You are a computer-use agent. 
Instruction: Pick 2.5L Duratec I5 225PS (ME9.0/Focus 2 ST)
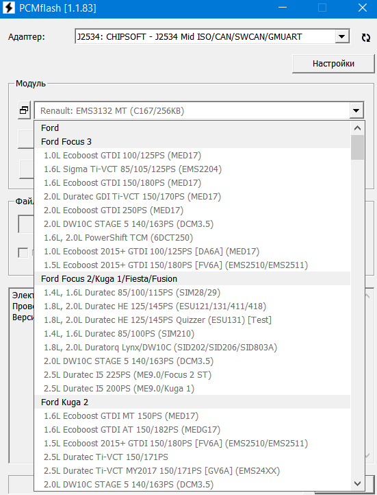tap(192, 375)
